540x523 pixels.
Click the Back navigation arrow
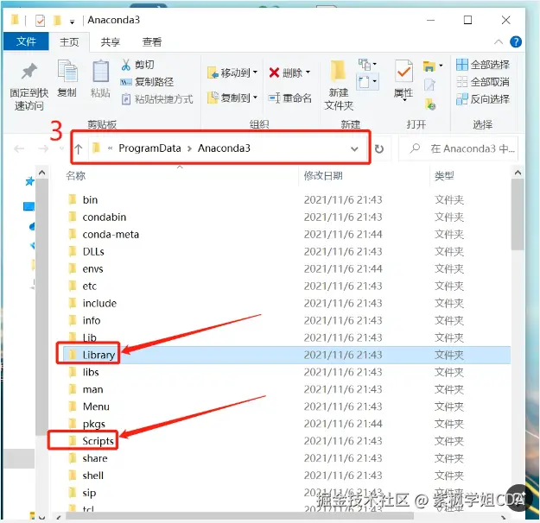coord(19,148)
